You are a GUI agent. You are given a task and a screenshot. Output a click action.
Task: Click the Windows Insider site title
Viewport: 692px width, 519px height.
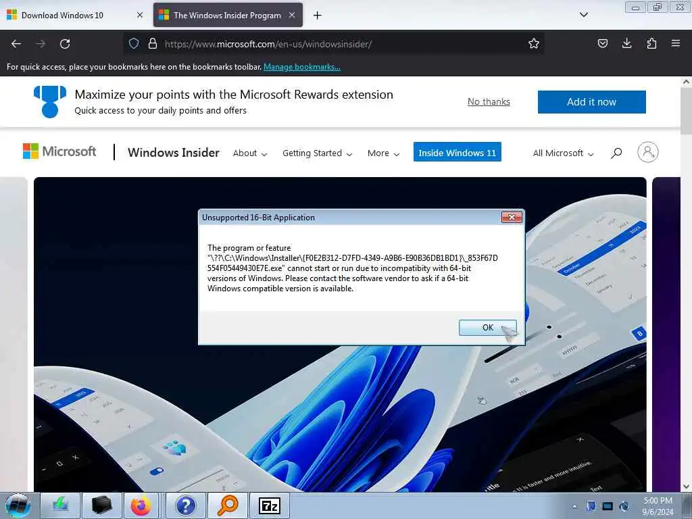pyautogui.click(x=174, y=152)
